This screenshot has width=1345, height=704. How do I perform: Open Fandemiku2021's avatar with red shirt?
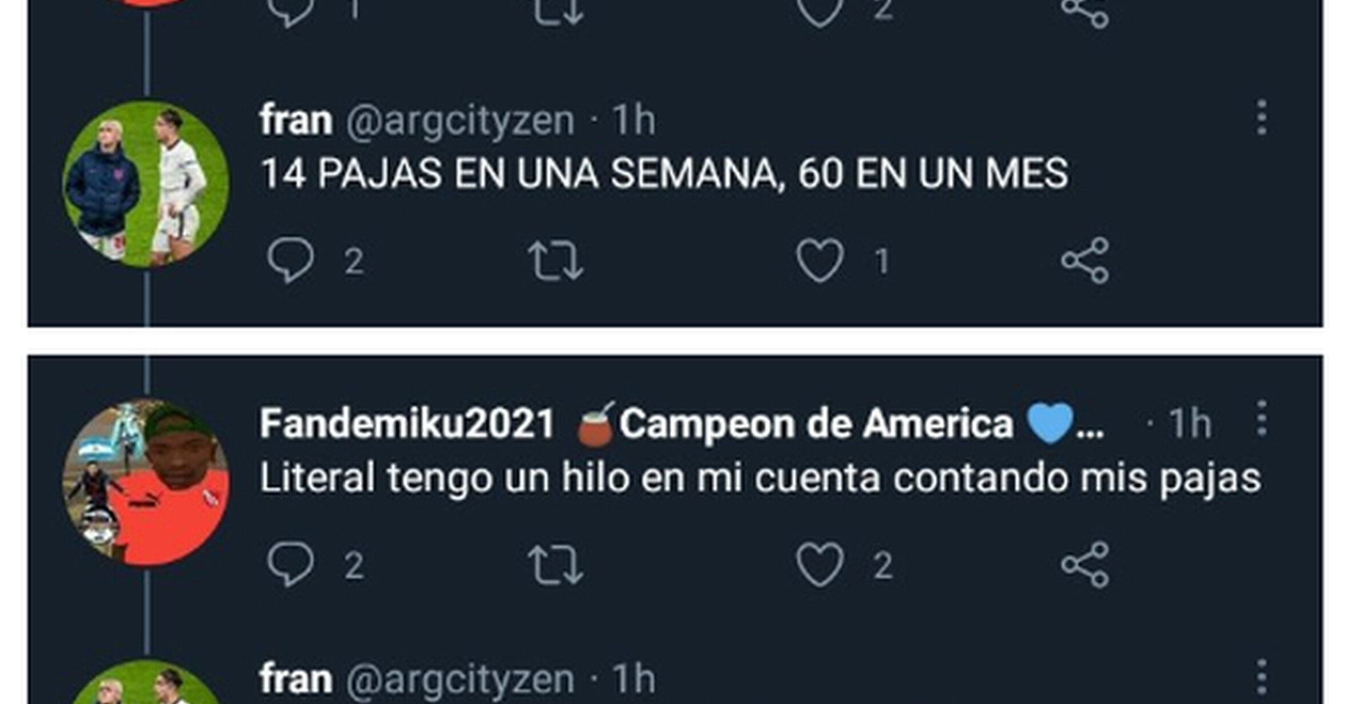pyautogui.click(x=146, y=482)
